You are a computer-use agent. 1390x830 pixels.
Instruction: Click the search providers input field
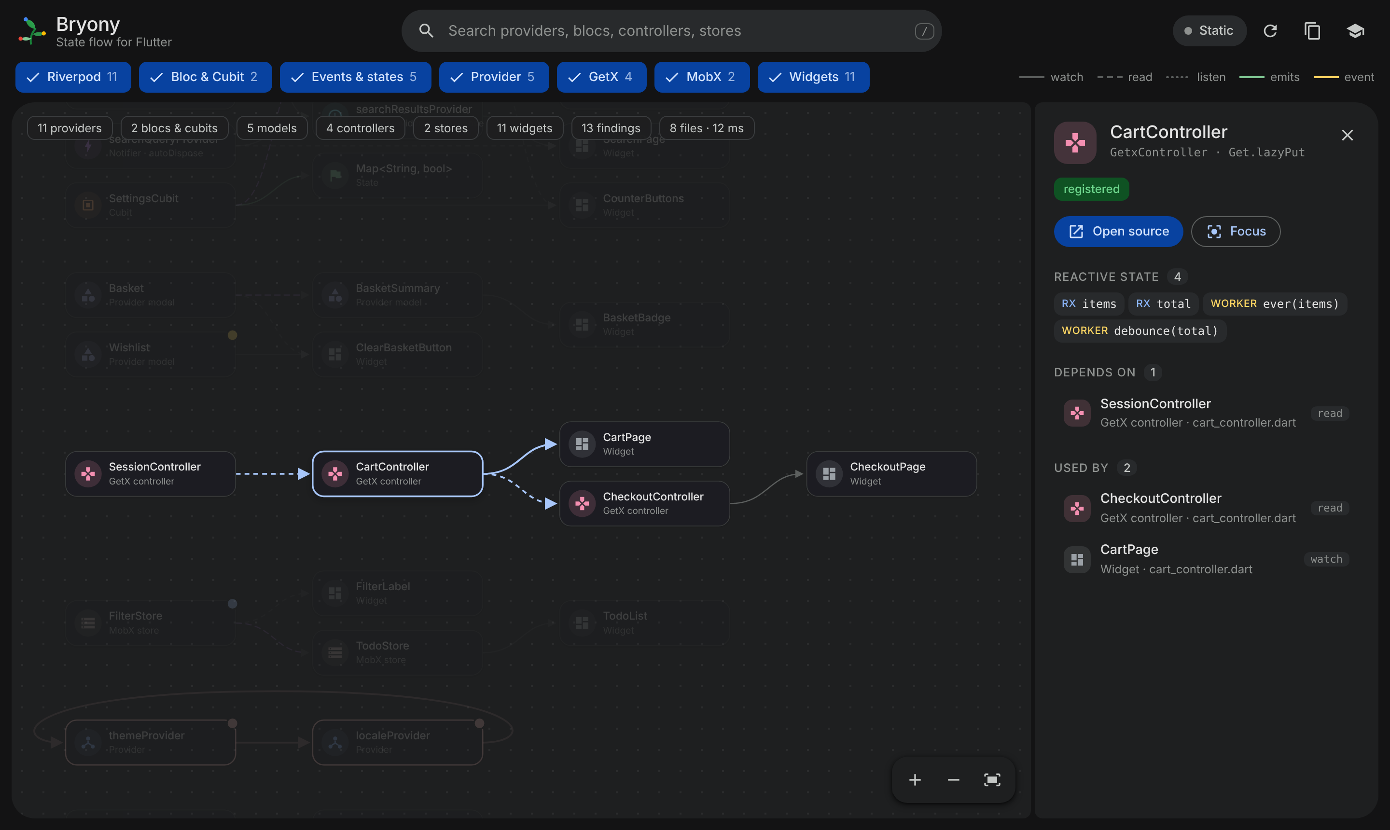[x=671, y=31]
